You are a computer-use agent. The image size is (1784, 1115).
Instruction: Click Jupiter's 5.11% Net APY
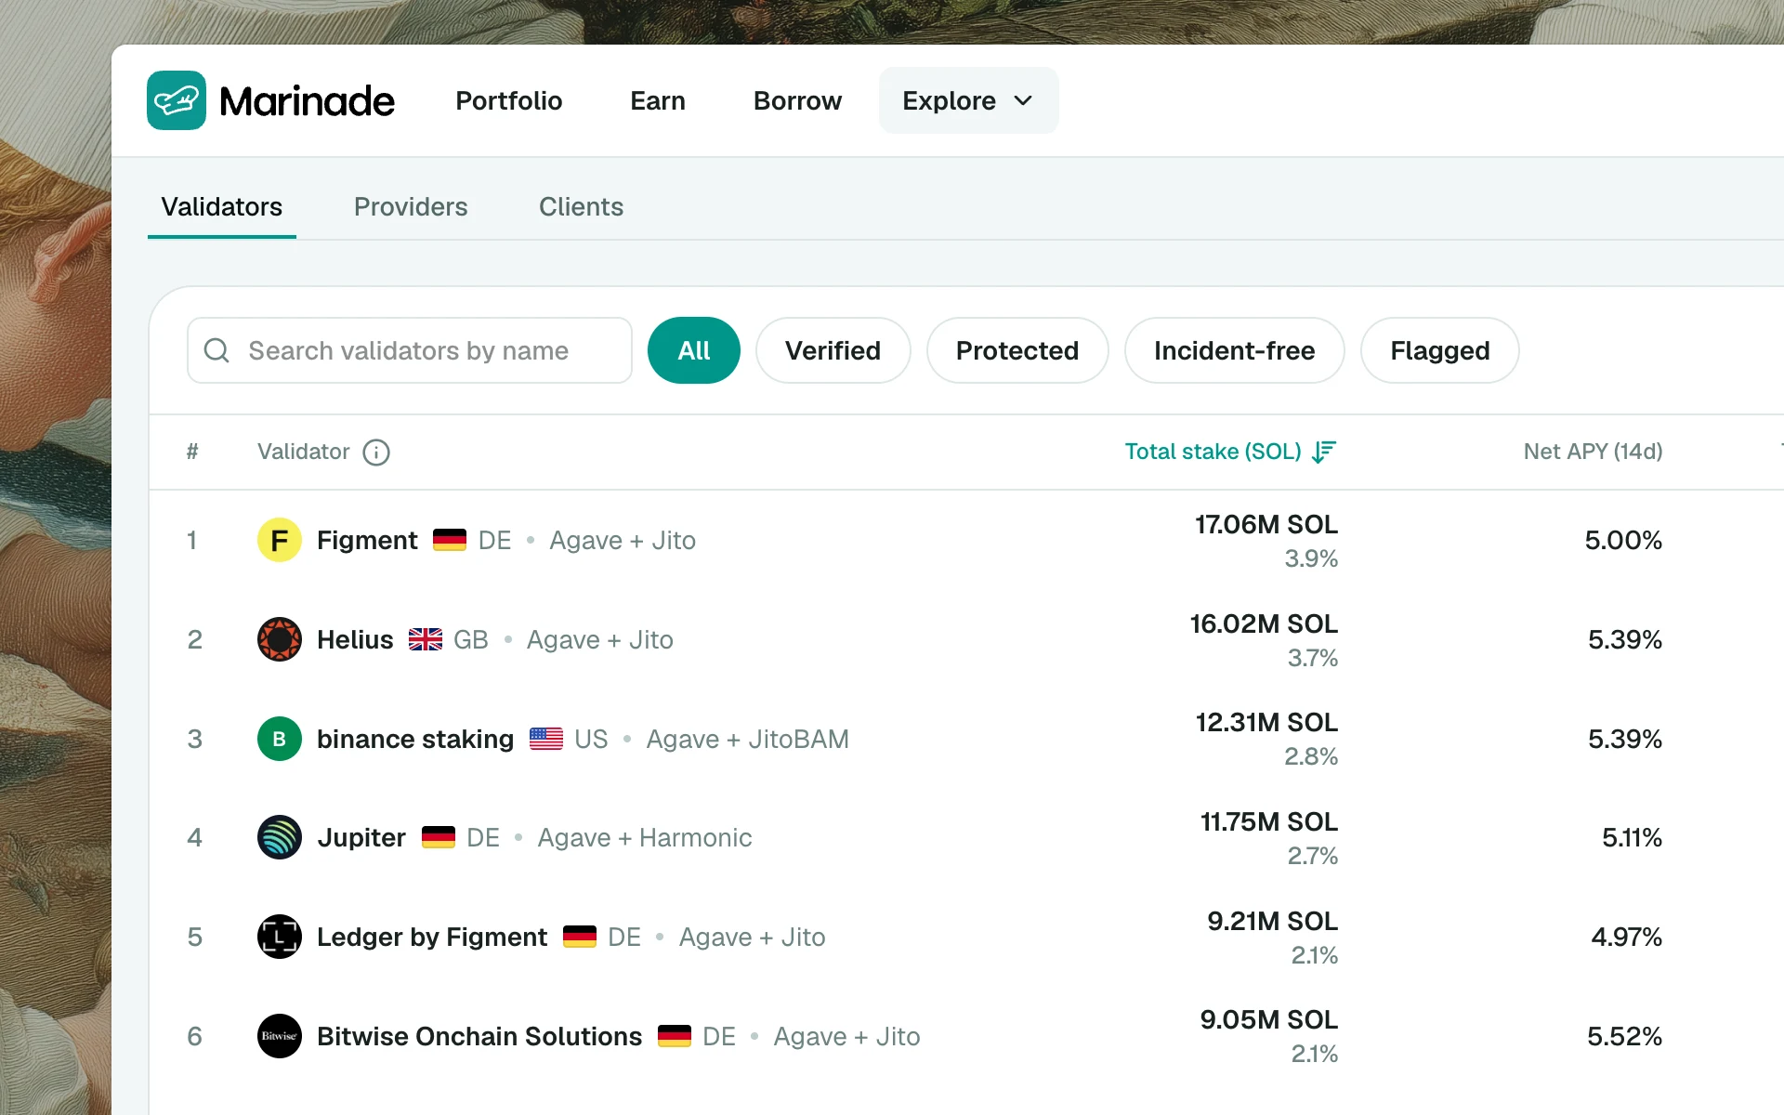point(1633,837)
